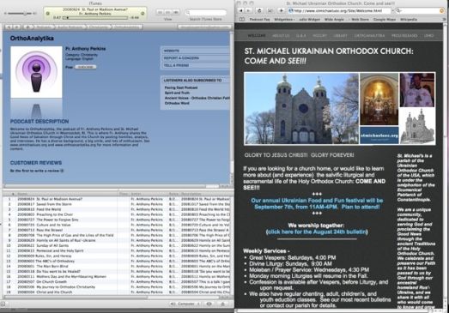Click Safari's reload page icon

pos(259,10)
